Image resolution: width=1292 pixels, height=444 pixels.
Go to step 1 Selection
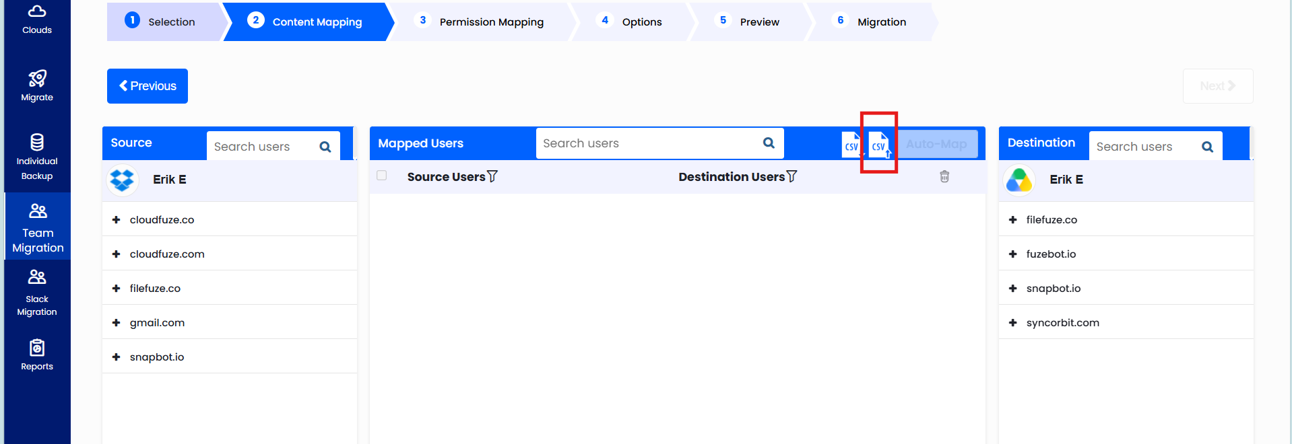pos(165,22)
